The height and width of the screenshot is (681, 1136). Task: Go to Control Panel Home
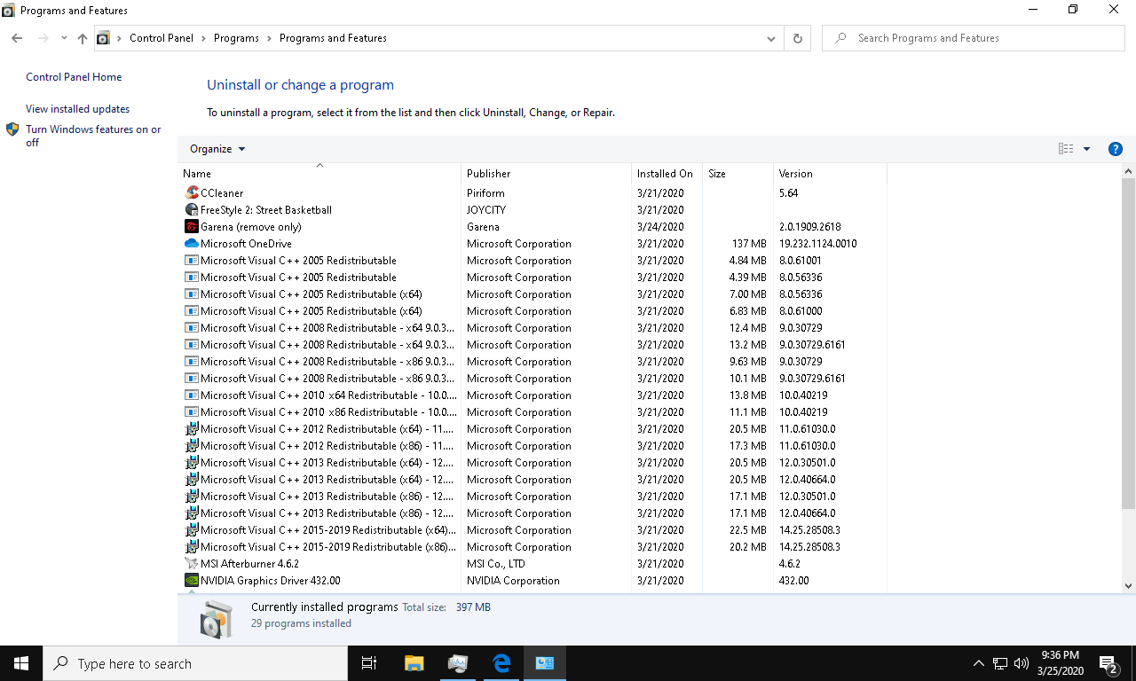pyautogui.click(x=74, y=77)
